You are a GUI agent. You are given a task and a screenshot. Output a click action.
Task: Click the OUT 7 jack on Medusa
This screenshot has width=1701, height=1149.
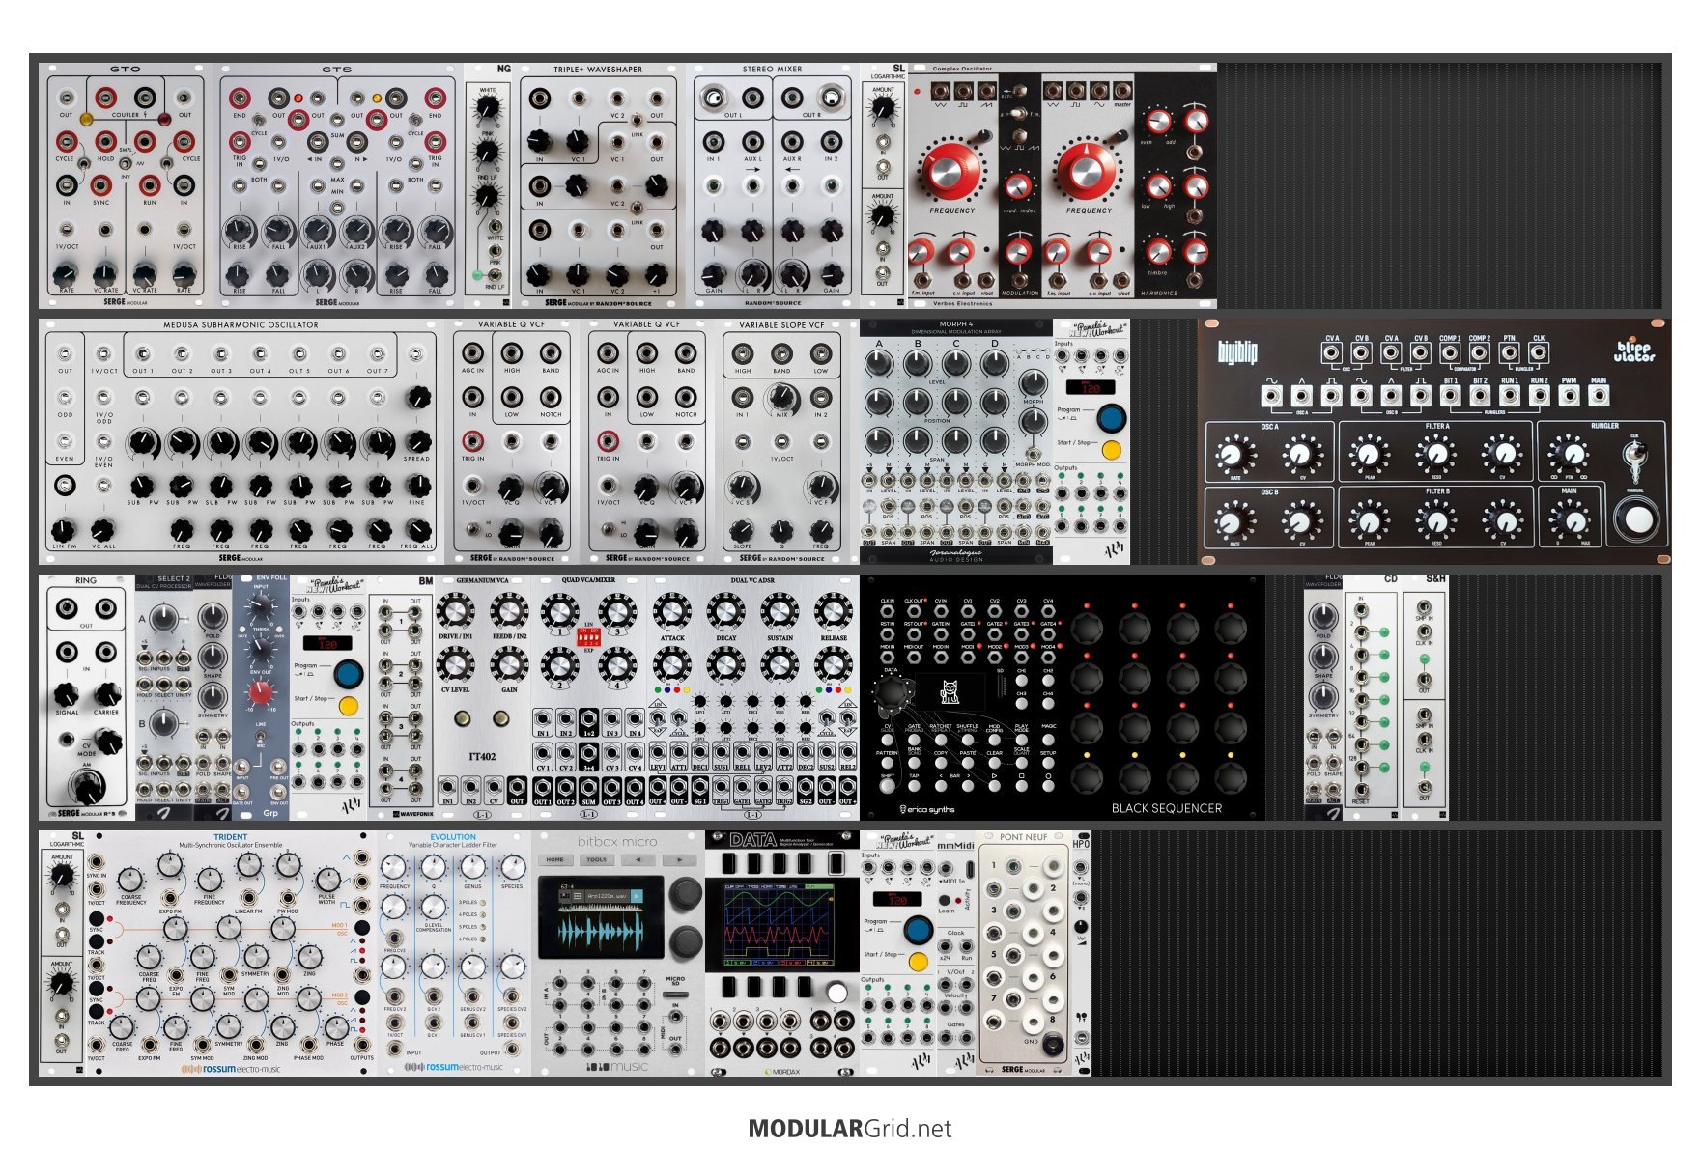(378, 354)
